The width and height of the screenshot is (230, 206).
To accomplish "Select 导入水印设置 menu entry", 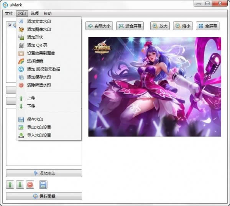I will pyautogui.click(x=49, y=135).
